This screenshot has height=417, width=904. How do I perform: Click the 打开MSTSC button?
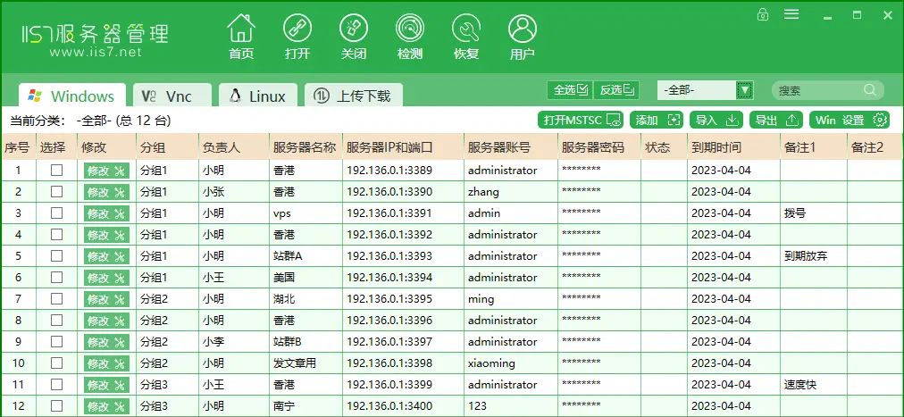[582, 120]
